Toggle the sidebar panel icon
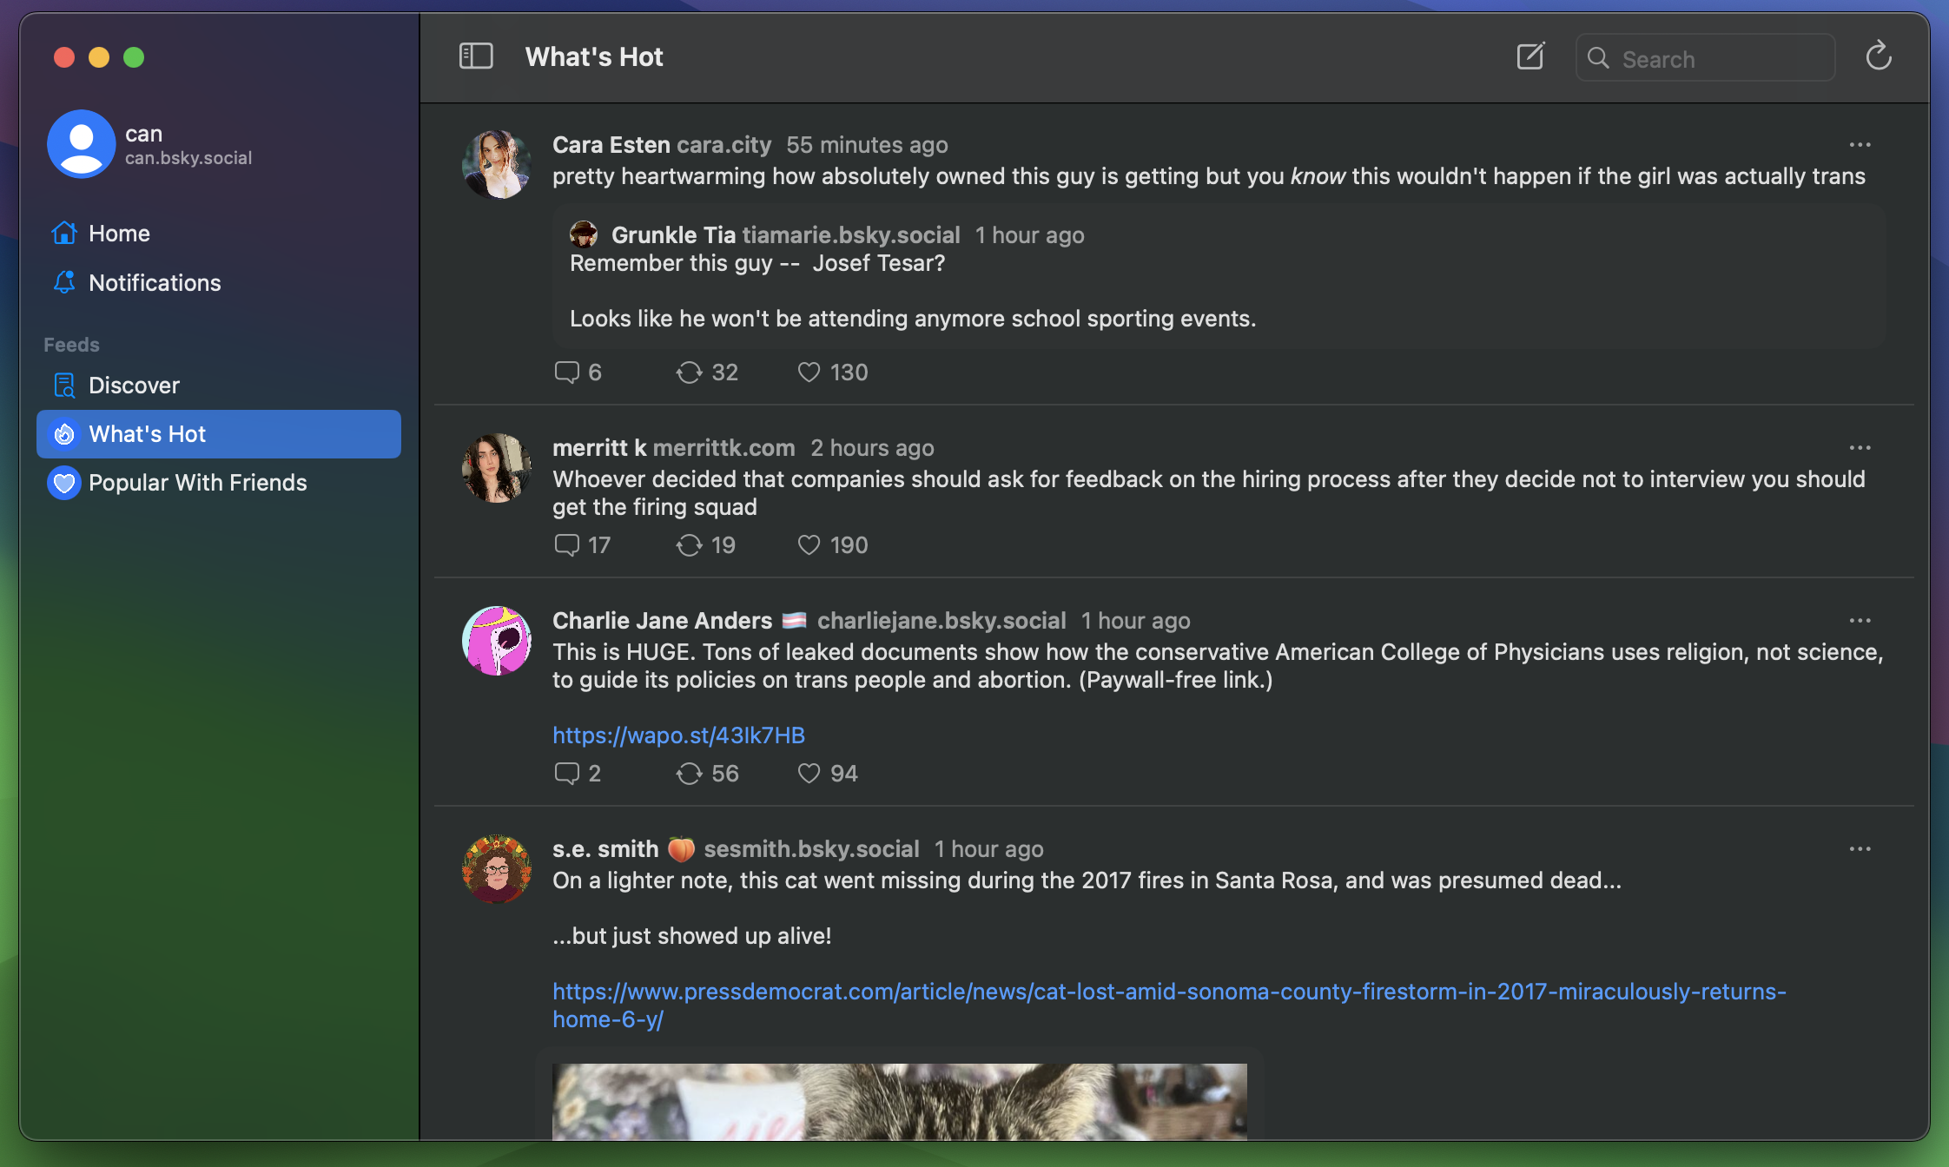The width and height of the screenshot is (1949, 1167). coord(476,57)
